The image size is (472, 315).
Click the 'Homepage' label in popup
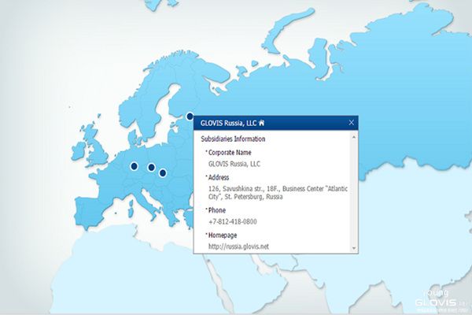pyautogui.click(x=223, y=235)
